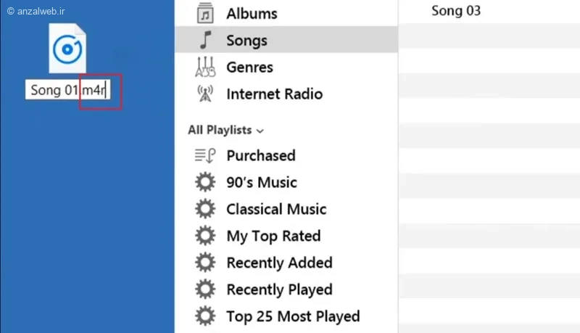Open the Recently Played playlist
The height and width of the screenshot is (333, 580).
pos(279,289)
